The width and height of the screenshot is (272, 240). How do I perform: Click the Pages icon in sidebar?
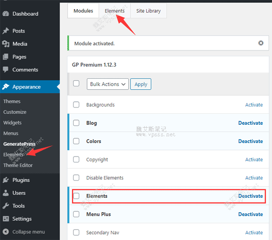click(6, 57)
